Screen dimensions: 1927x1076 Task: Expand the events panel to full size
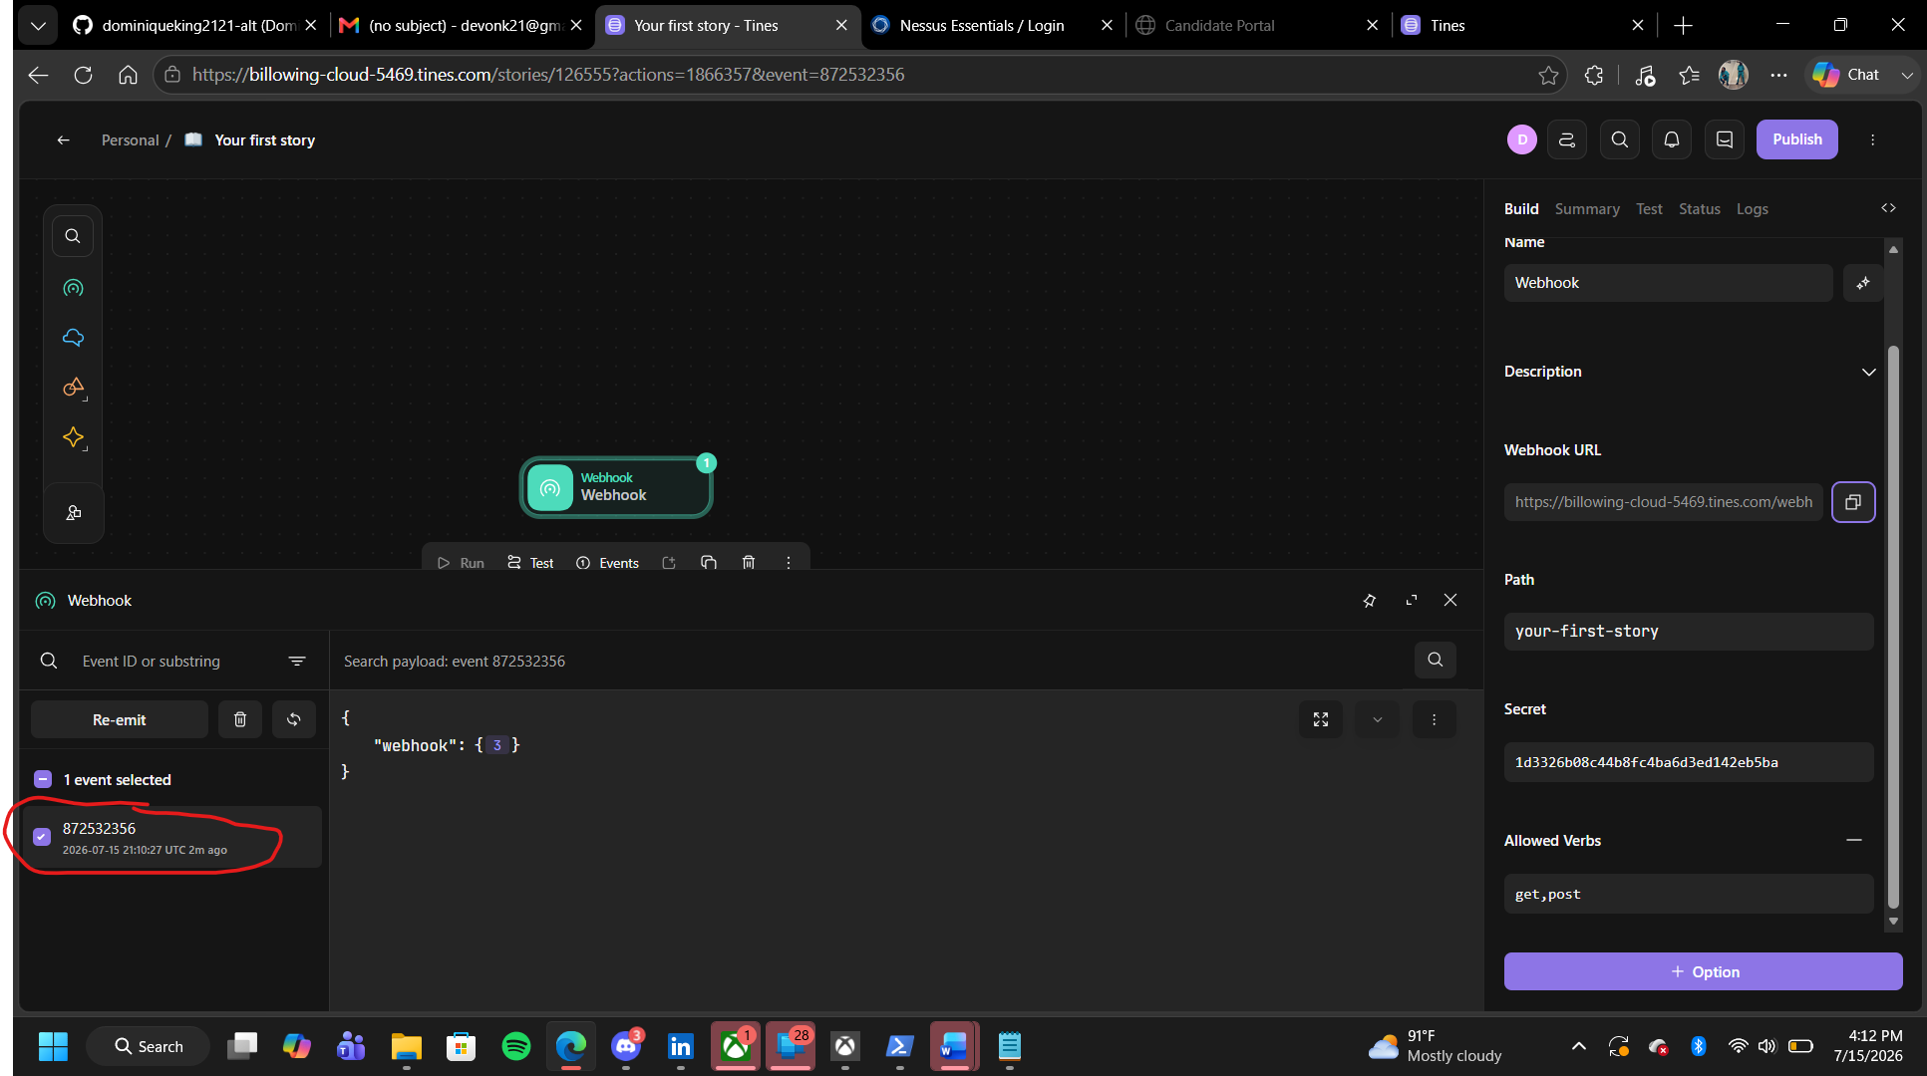click(x=1412, y=600)
